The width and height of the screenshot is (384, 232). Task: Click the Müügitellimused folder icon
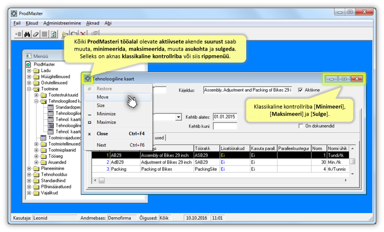coord(36,77)
